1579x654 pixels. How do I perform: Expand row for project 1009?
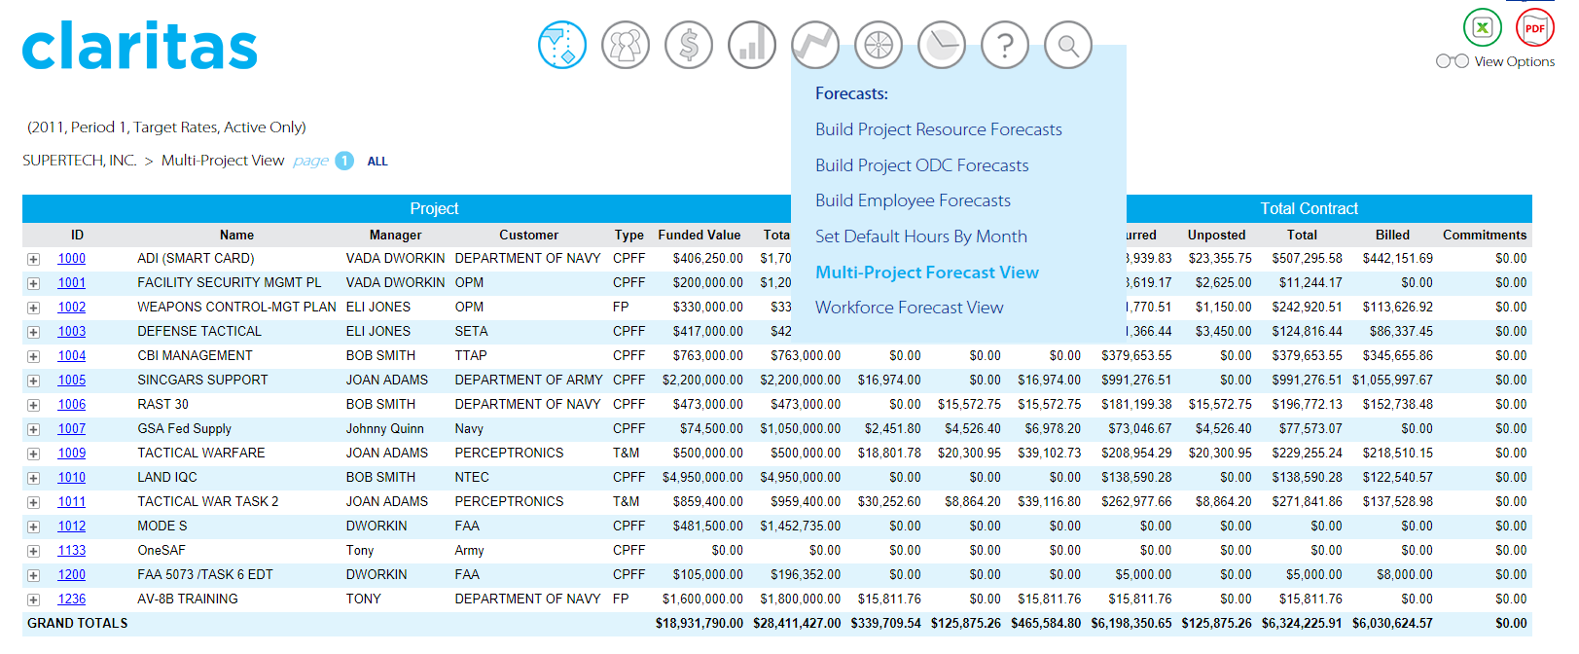[33, 454]
